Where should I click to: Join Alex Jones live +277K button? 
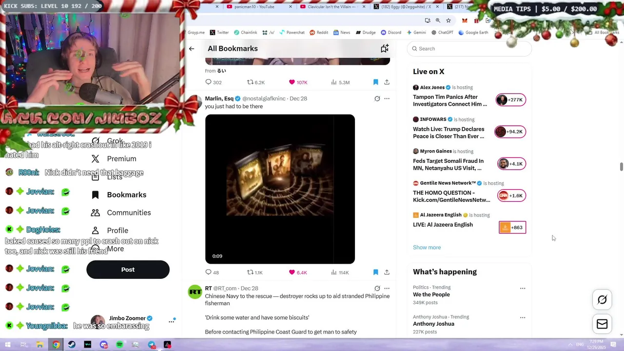[x=510, y=100]
